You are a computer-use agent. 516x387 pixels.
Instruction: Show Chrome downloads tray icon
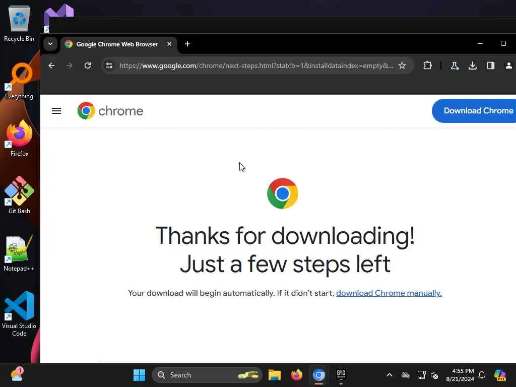(x=473, y=66)
